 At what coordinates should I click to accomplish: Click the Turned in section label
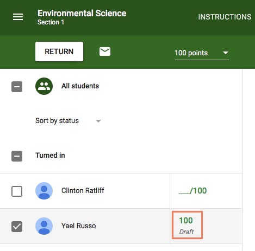point(50,156)
